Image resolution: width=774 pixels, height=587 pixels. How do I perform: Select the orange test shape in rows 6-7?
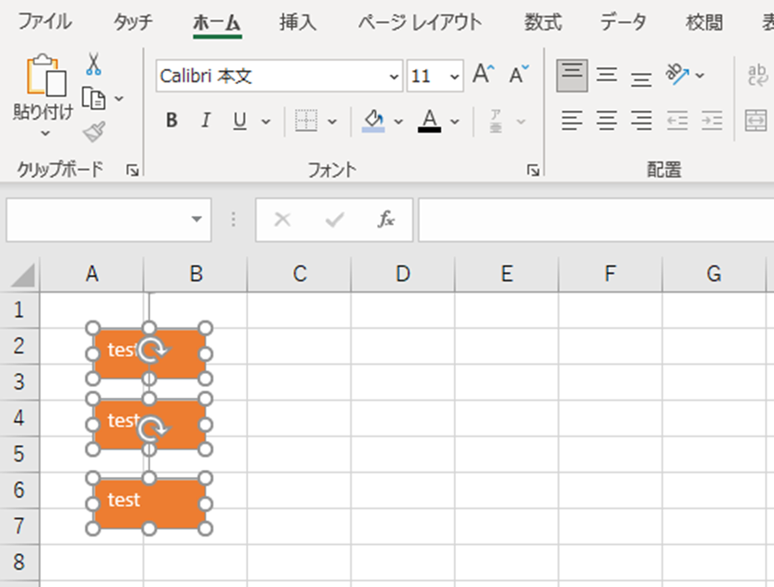coord(149,504)
